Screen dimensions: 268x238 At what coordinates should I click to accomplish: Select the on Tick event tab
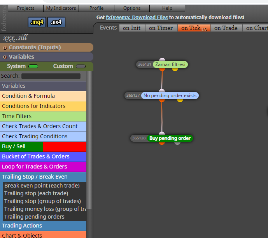point(194,28)
